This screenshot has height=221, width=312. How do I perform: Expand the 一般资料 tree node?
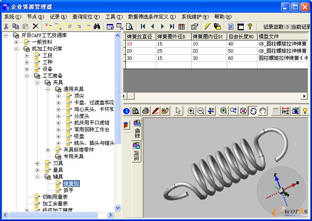pos(16,42)
